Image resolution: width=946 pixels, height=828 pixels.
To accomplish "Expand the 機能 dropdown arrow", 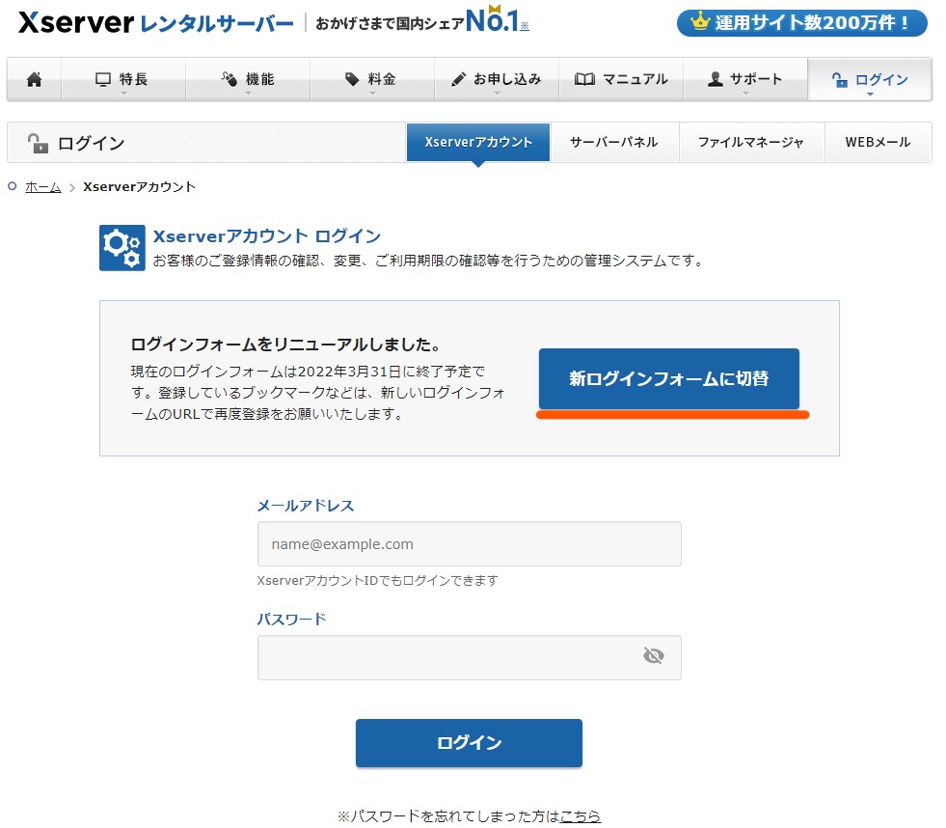I will point(248,94).
